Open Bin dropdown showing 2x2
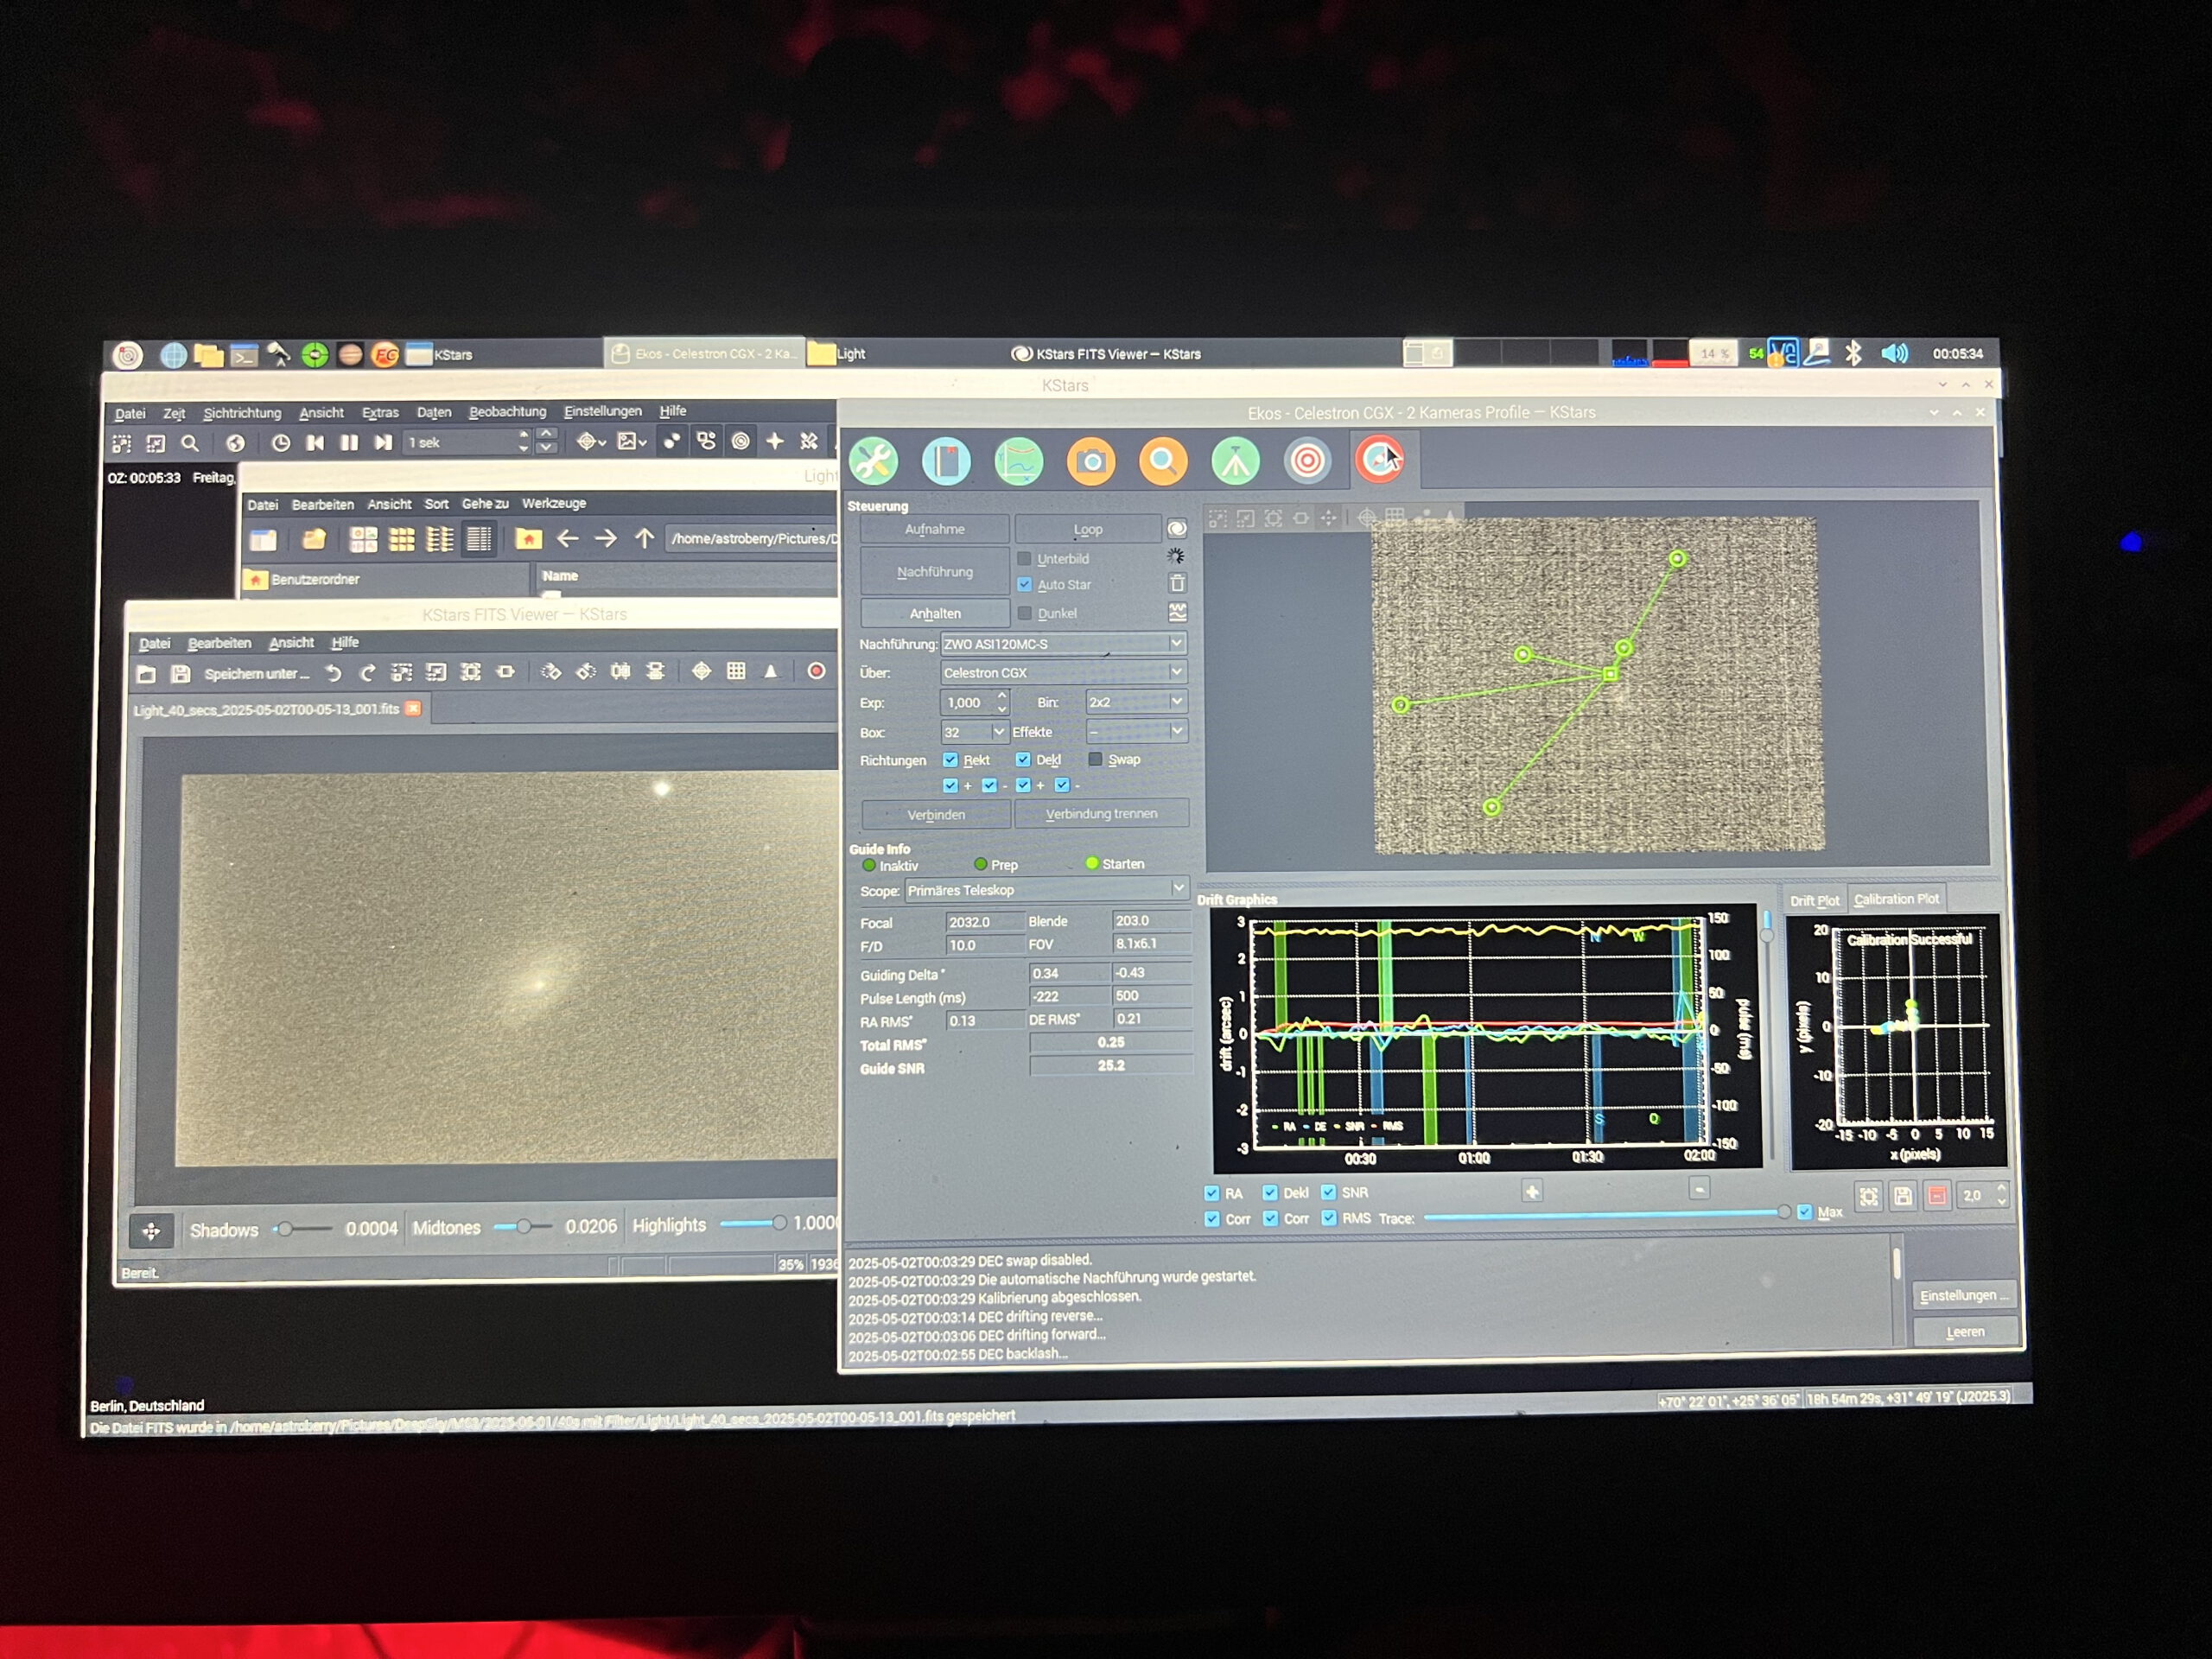2212x1659 pixels. pyautogui.click(x=1136, y=702)
